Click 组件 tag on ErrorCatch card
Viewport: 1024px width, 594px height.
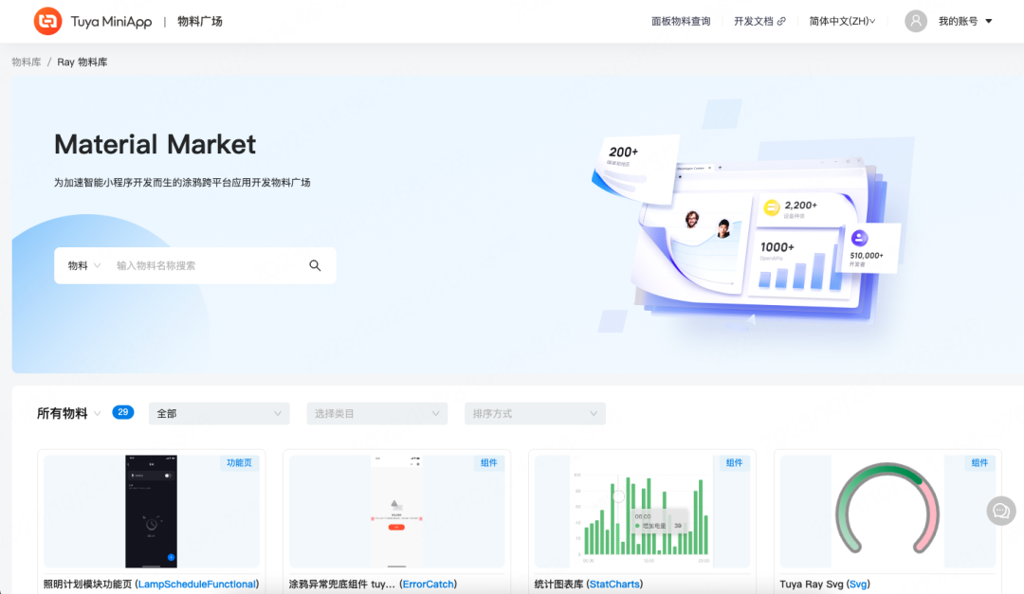pyautogui.click(x=488, y=463)
